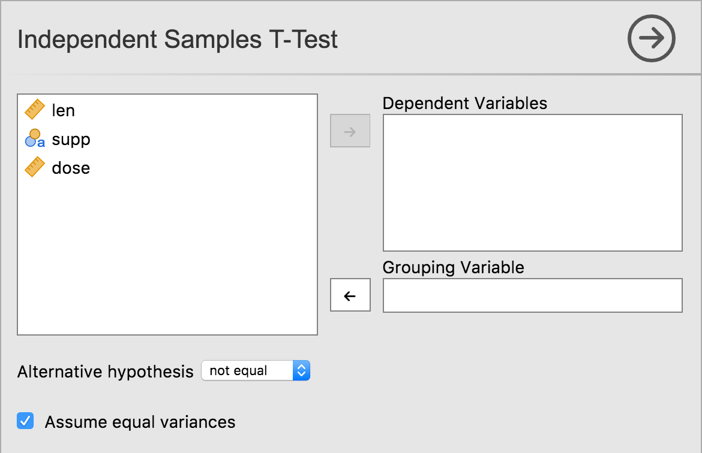The height and width of the screenshot is (453, 702).
Task: Click the nominal icon beside supp
Action: click(x=35, y=138)
